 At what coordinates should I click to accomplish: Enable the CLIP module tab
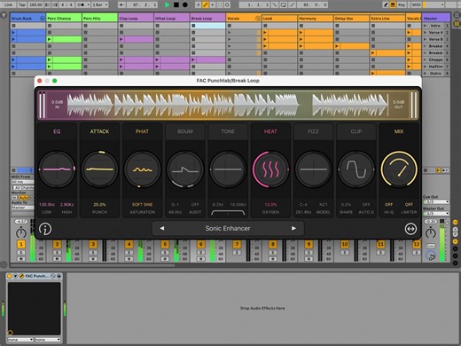pyautogui.click(x=356, y=131)
